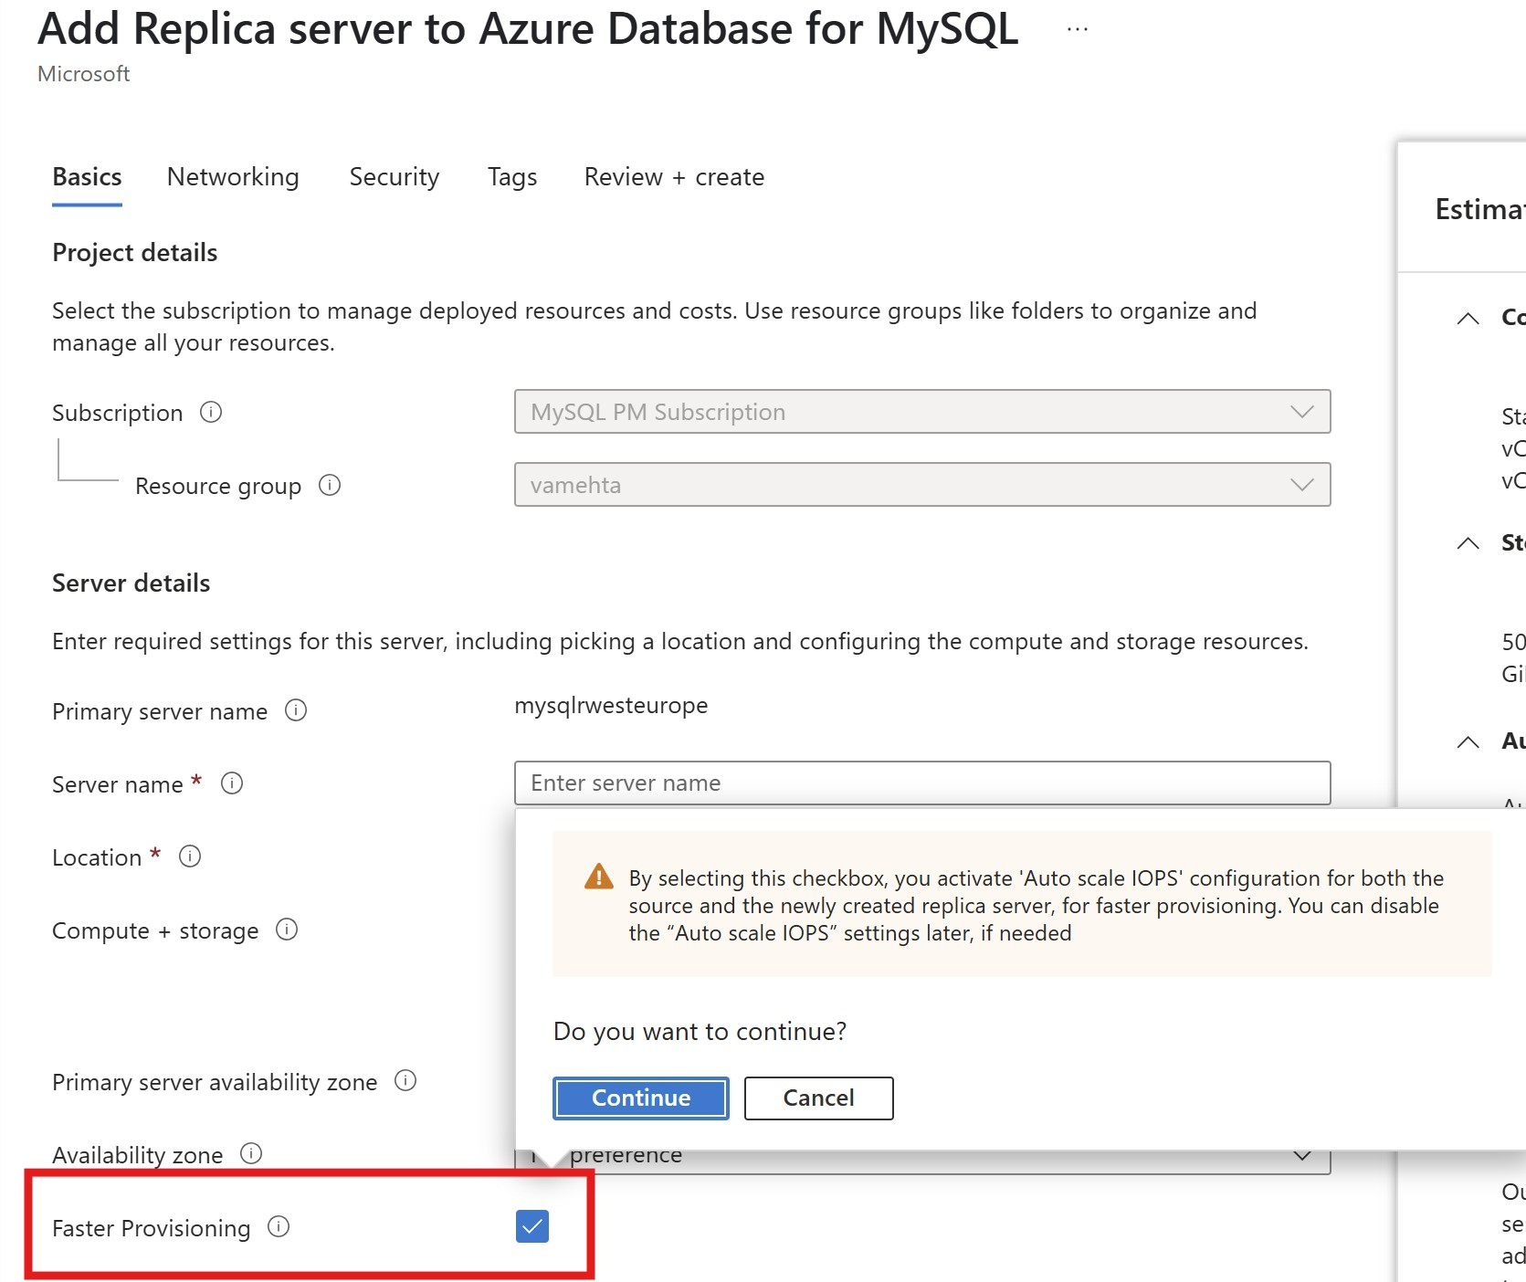
Task: Open the ellipsis menu next to the title
Action: pos(1077,27)
